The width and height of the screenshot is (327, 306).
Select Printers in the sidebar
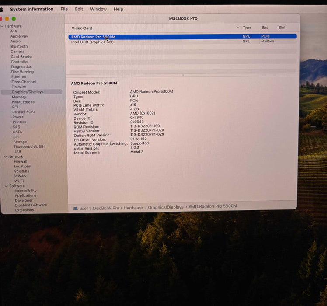19,122
